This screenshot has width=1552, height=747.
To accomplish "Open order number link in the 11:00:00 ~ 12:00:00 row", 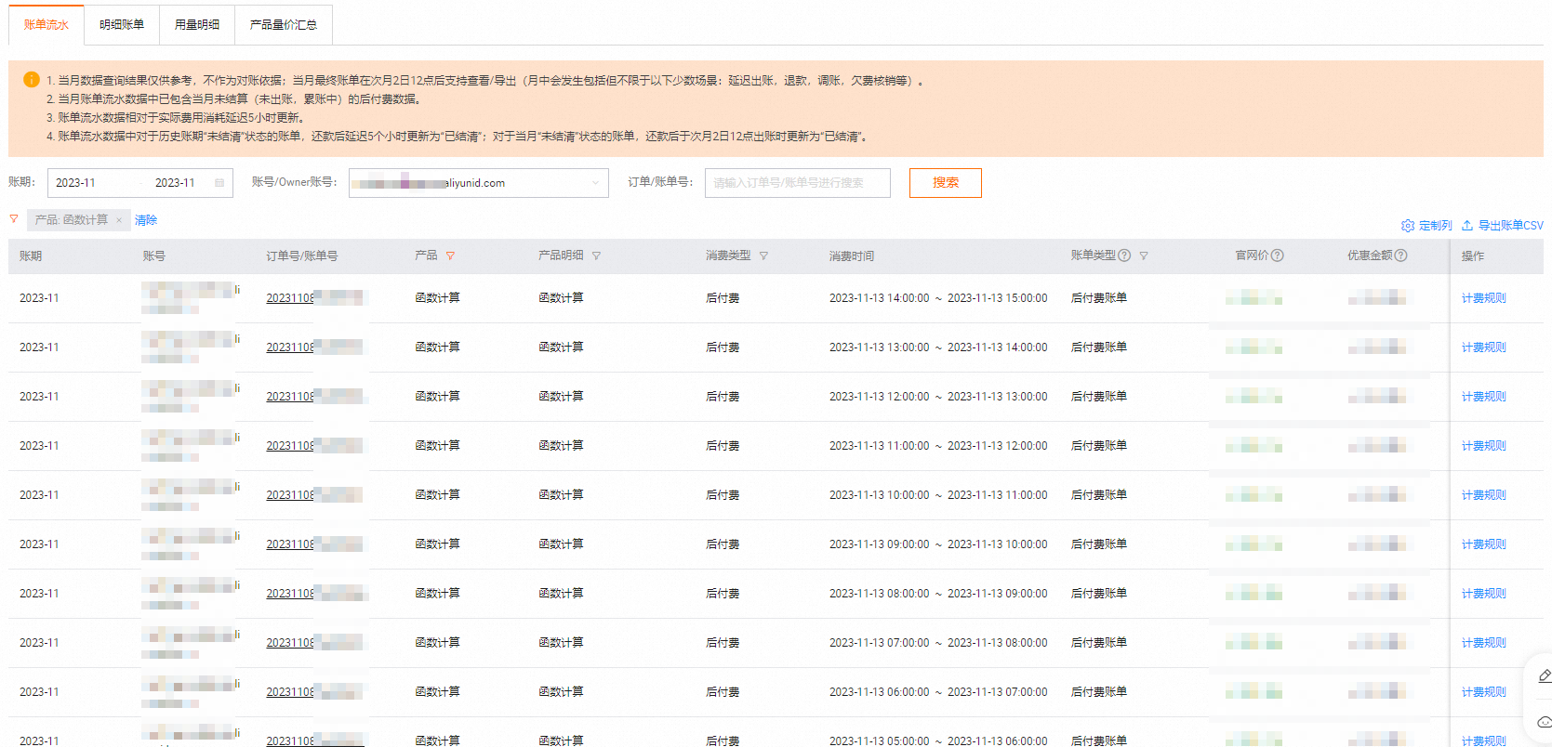I will tap(314, 446).
